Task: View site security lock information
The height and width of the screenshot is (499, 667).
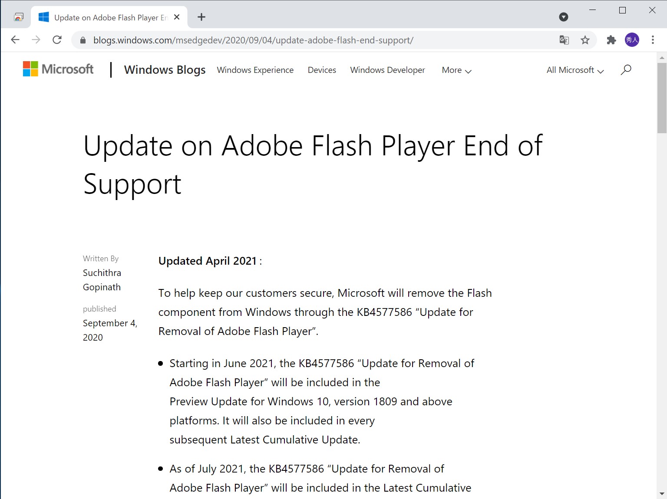Action: 83,40
